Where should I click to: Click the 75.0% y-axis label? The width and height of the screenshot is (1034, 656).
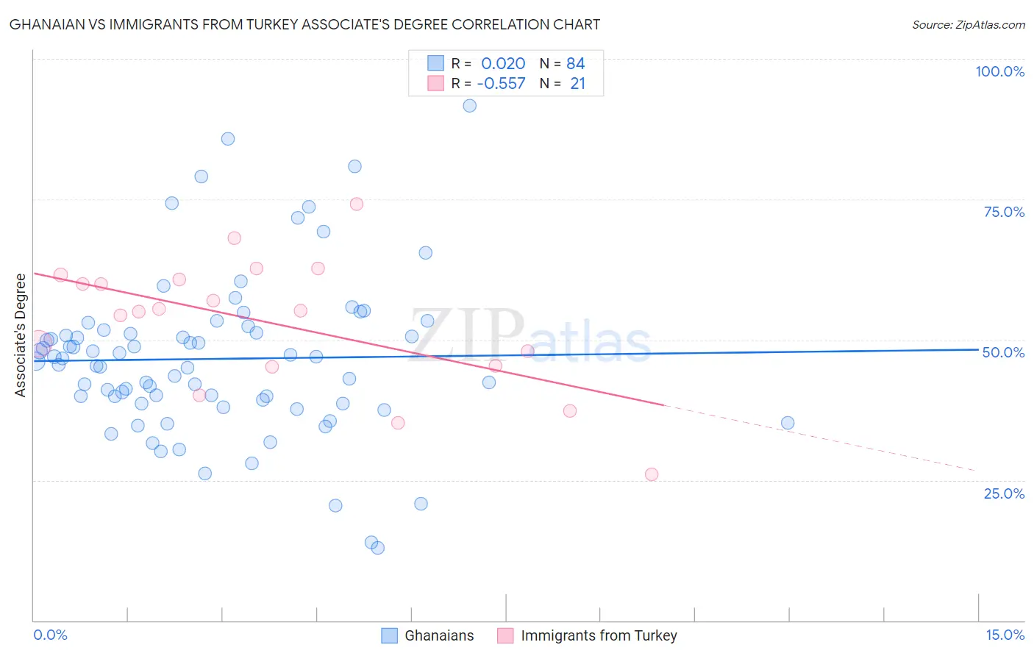(x=1004, y=212)
